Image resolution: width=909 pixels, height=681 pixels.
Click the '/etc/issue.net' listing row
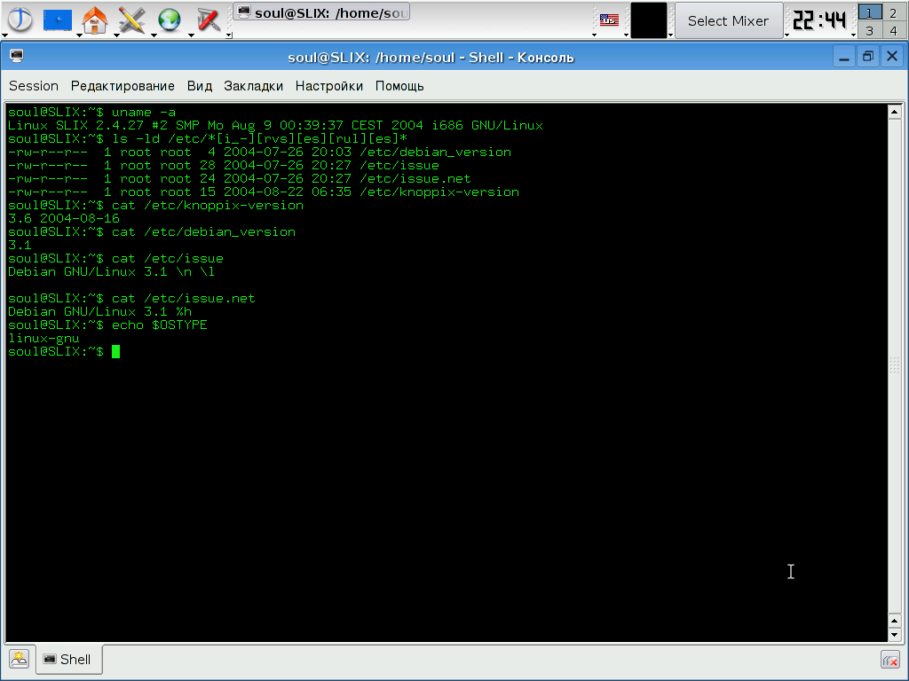pos(240,179)
